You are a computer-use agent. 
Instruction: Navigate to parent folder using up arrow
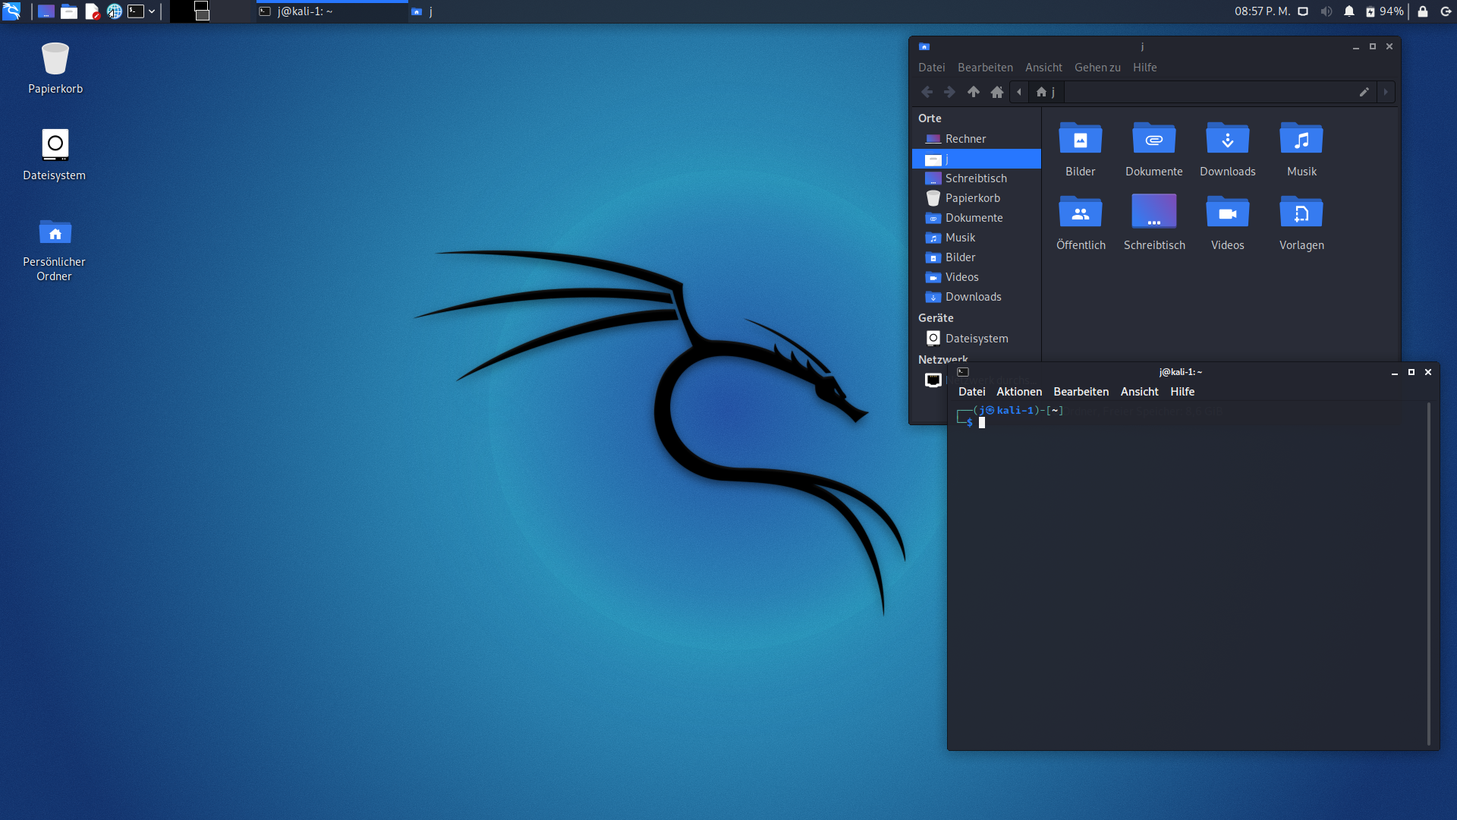pos(973,92)
